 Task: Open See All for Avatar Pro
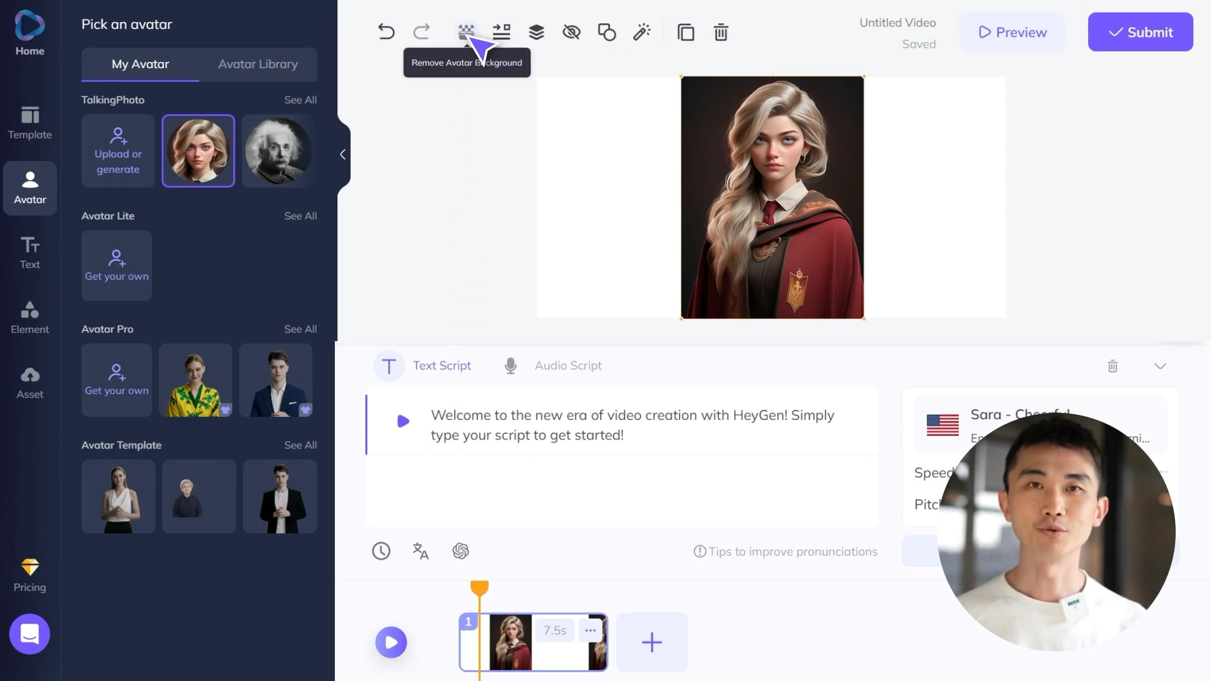(301, 329)
